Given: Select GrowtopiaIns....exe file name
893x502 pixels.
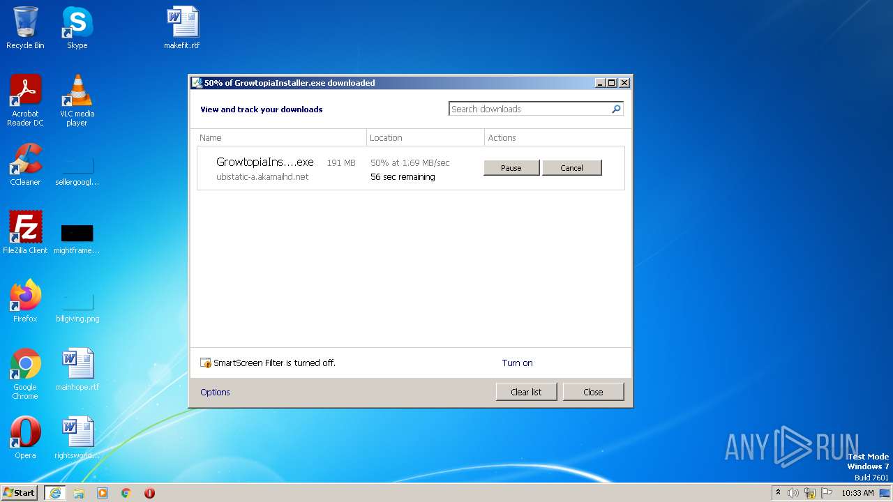Looking at the screenshot, I should click(x=264, y=162).
